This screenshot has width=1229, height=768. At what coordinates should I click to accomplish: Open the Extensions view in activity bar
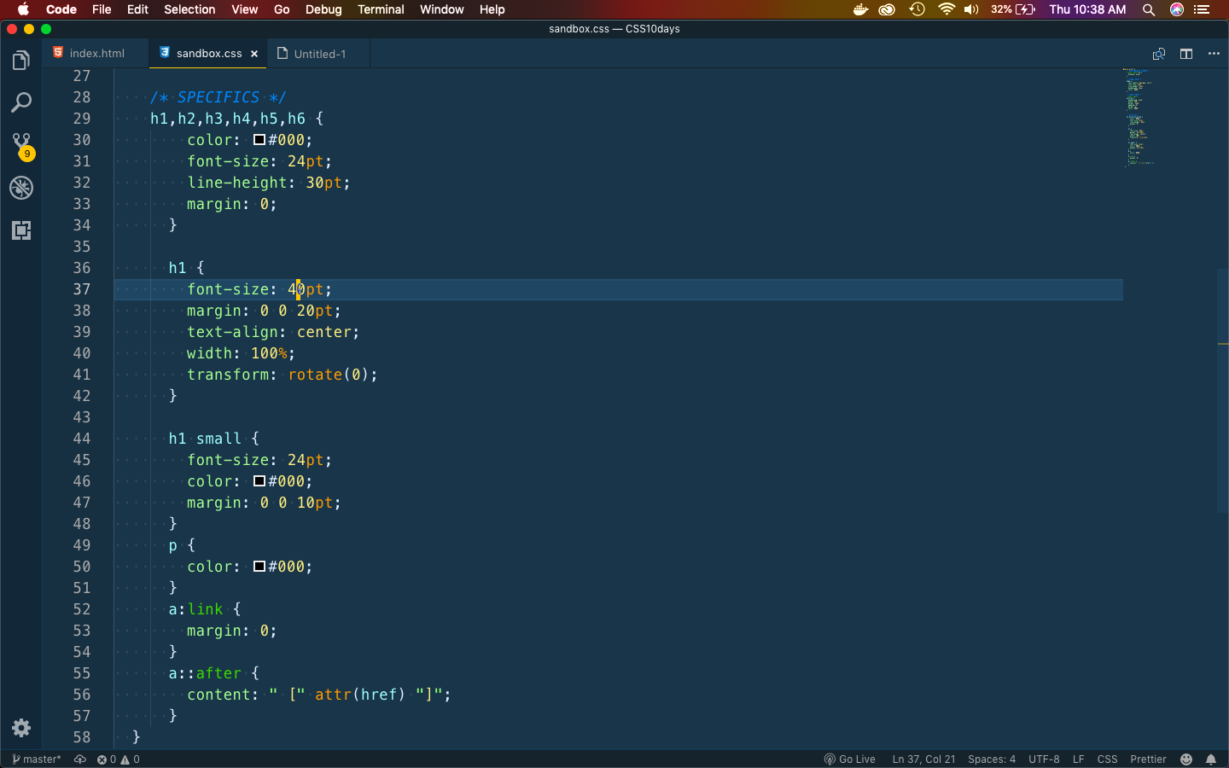21,230
